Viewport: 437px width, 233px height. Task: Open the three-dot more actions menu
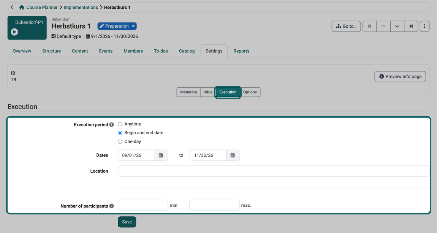424,26
